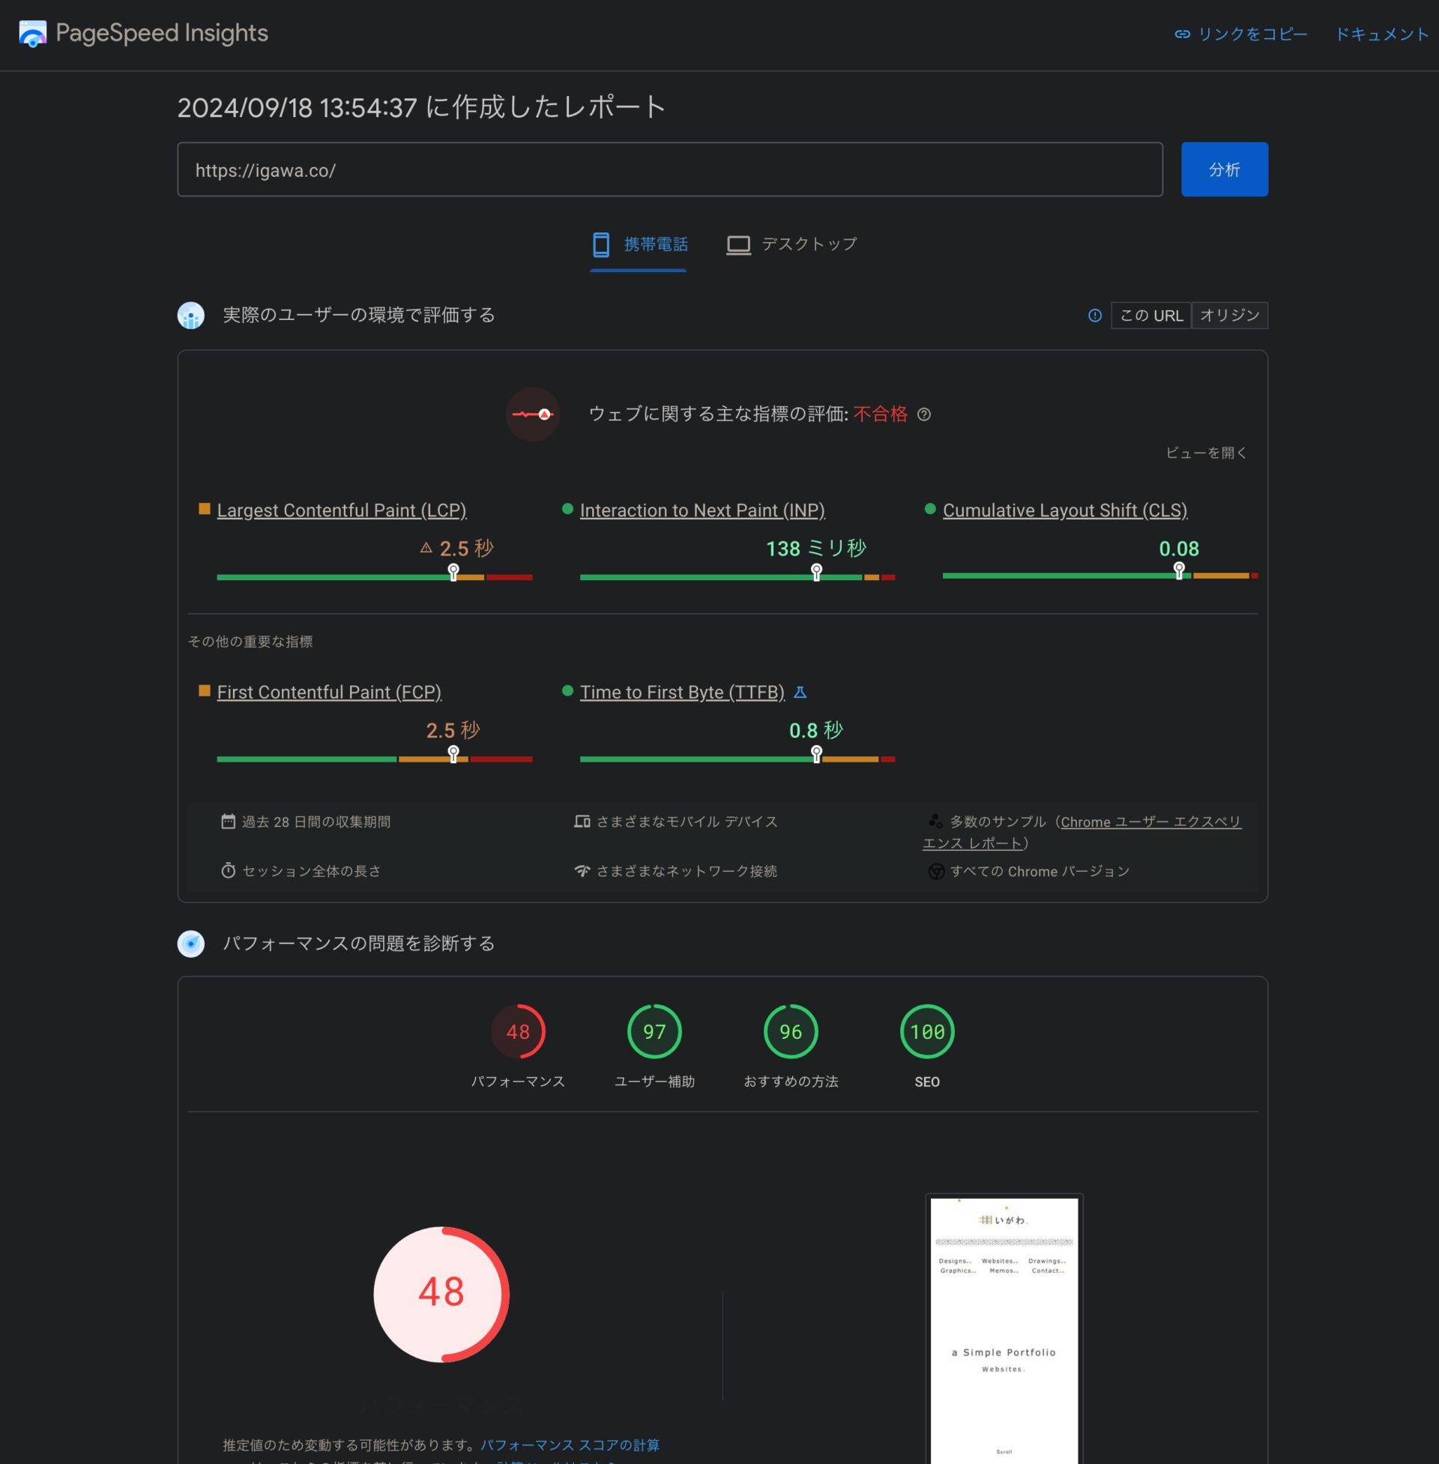Open the ドキュメント link
Viewport: 1439px width, 1464px height.
(x=1382, y=34)
